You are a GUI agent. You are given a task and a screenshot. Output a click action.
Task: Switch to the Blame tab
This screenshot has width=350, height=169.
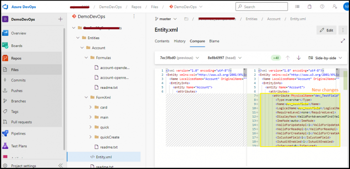[214, 41]
